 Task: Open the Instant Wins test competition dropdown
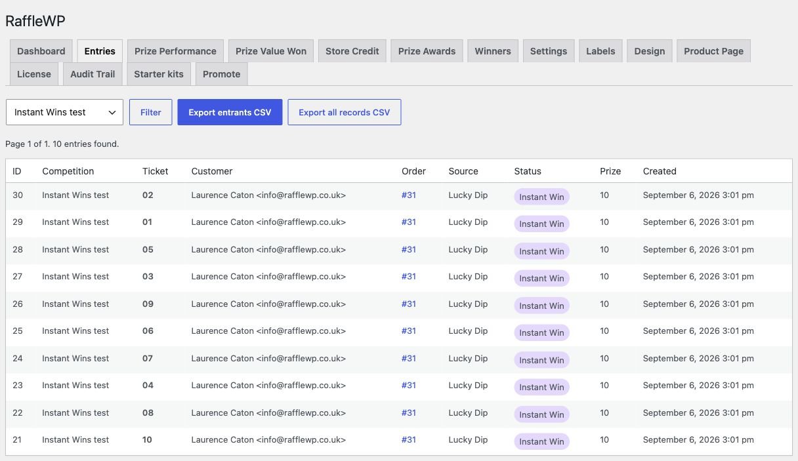point(64,112)
